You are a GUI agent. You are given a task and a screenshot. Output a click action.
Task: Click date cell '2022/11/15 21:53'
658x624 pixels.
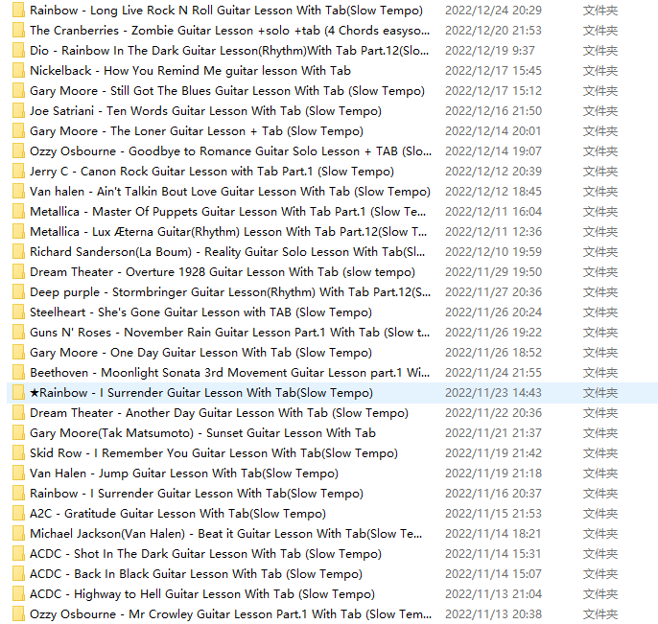pyautogui.click(x=493, y=514)
